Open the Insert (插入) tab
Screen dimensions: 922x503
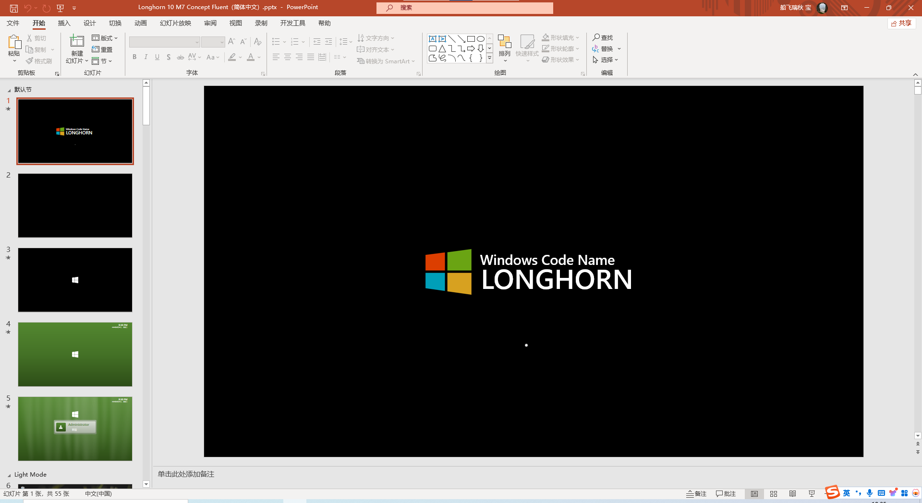click(x=64, y=23)
